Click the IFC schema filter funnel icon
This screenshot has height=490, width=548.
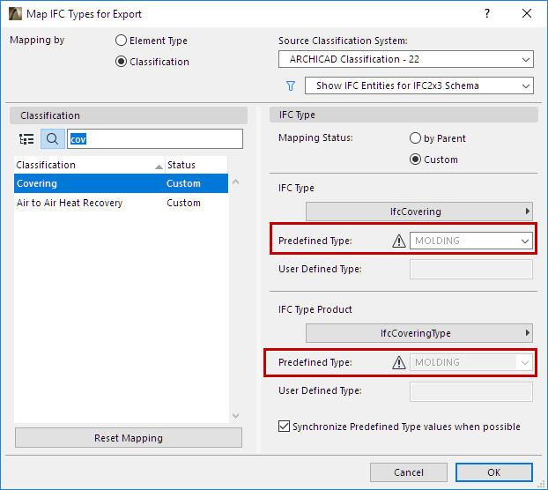pyautogui.click(x=291, y=85)
